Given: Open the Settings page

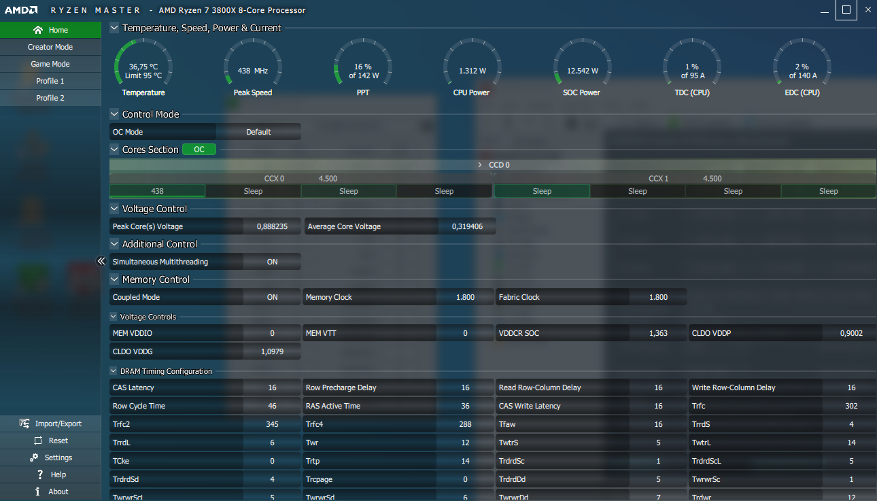Looking at the screenshot, I should point(50,457).
